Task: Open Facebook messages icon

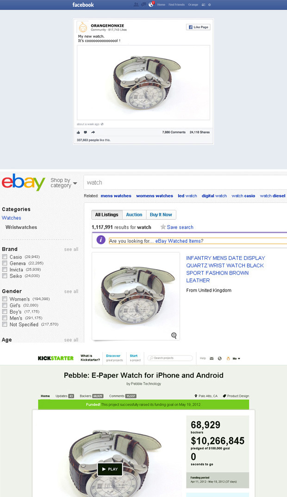Action: click(x=143, y=5)
